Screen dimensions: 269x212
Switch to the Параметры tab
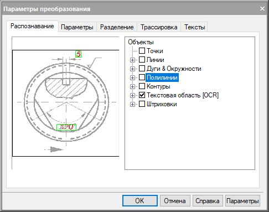[x=77, y=27]
